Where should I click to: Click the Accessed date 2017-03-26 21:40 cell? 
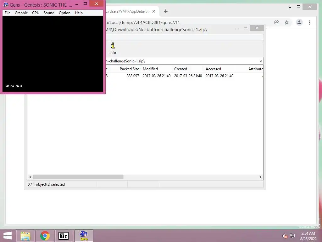click(219, 76)
